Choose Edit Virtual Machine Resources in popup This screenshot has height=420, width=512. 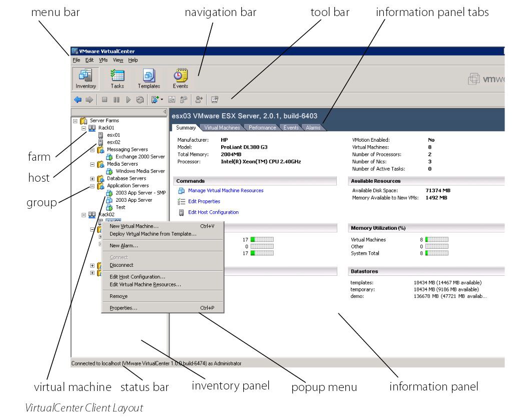(162, 285)
